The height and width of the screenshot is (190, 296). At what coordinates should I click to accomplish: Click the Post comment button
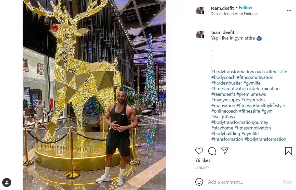tap(287, 182)
